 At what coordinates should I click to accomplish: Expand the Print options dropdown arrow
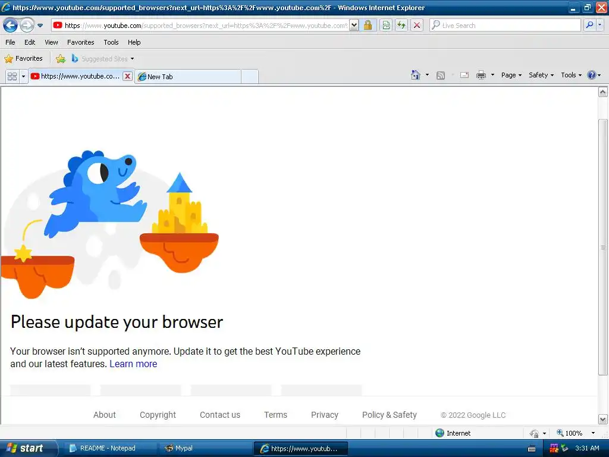point(492,74)
